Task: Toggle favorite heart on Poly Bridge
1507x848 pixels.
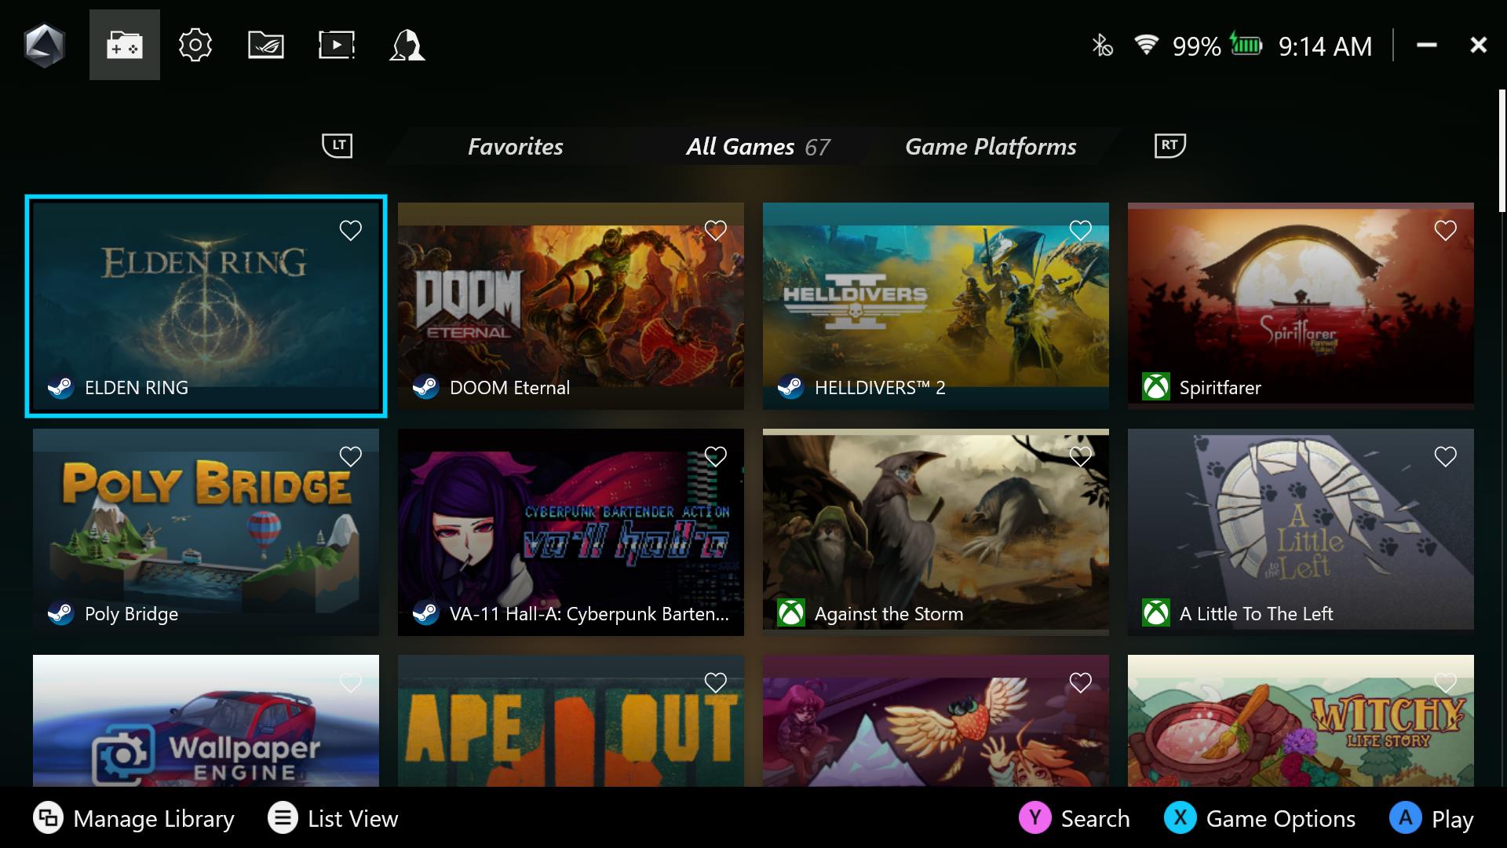Action: 350,457
